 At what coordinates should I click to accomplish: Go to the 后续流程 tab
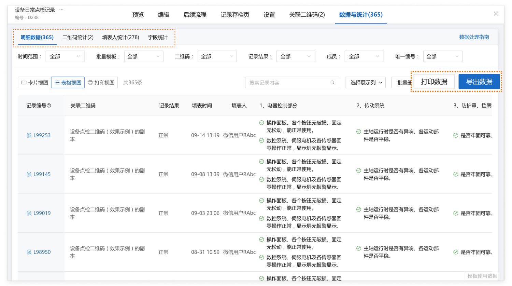tap(195, 15)
